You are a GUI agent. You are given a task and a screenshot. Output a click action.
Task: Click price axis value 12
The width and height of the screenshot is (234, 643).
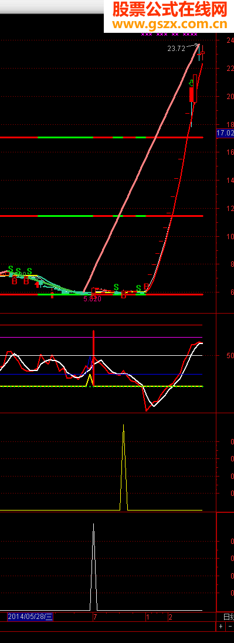coord(230,209)
